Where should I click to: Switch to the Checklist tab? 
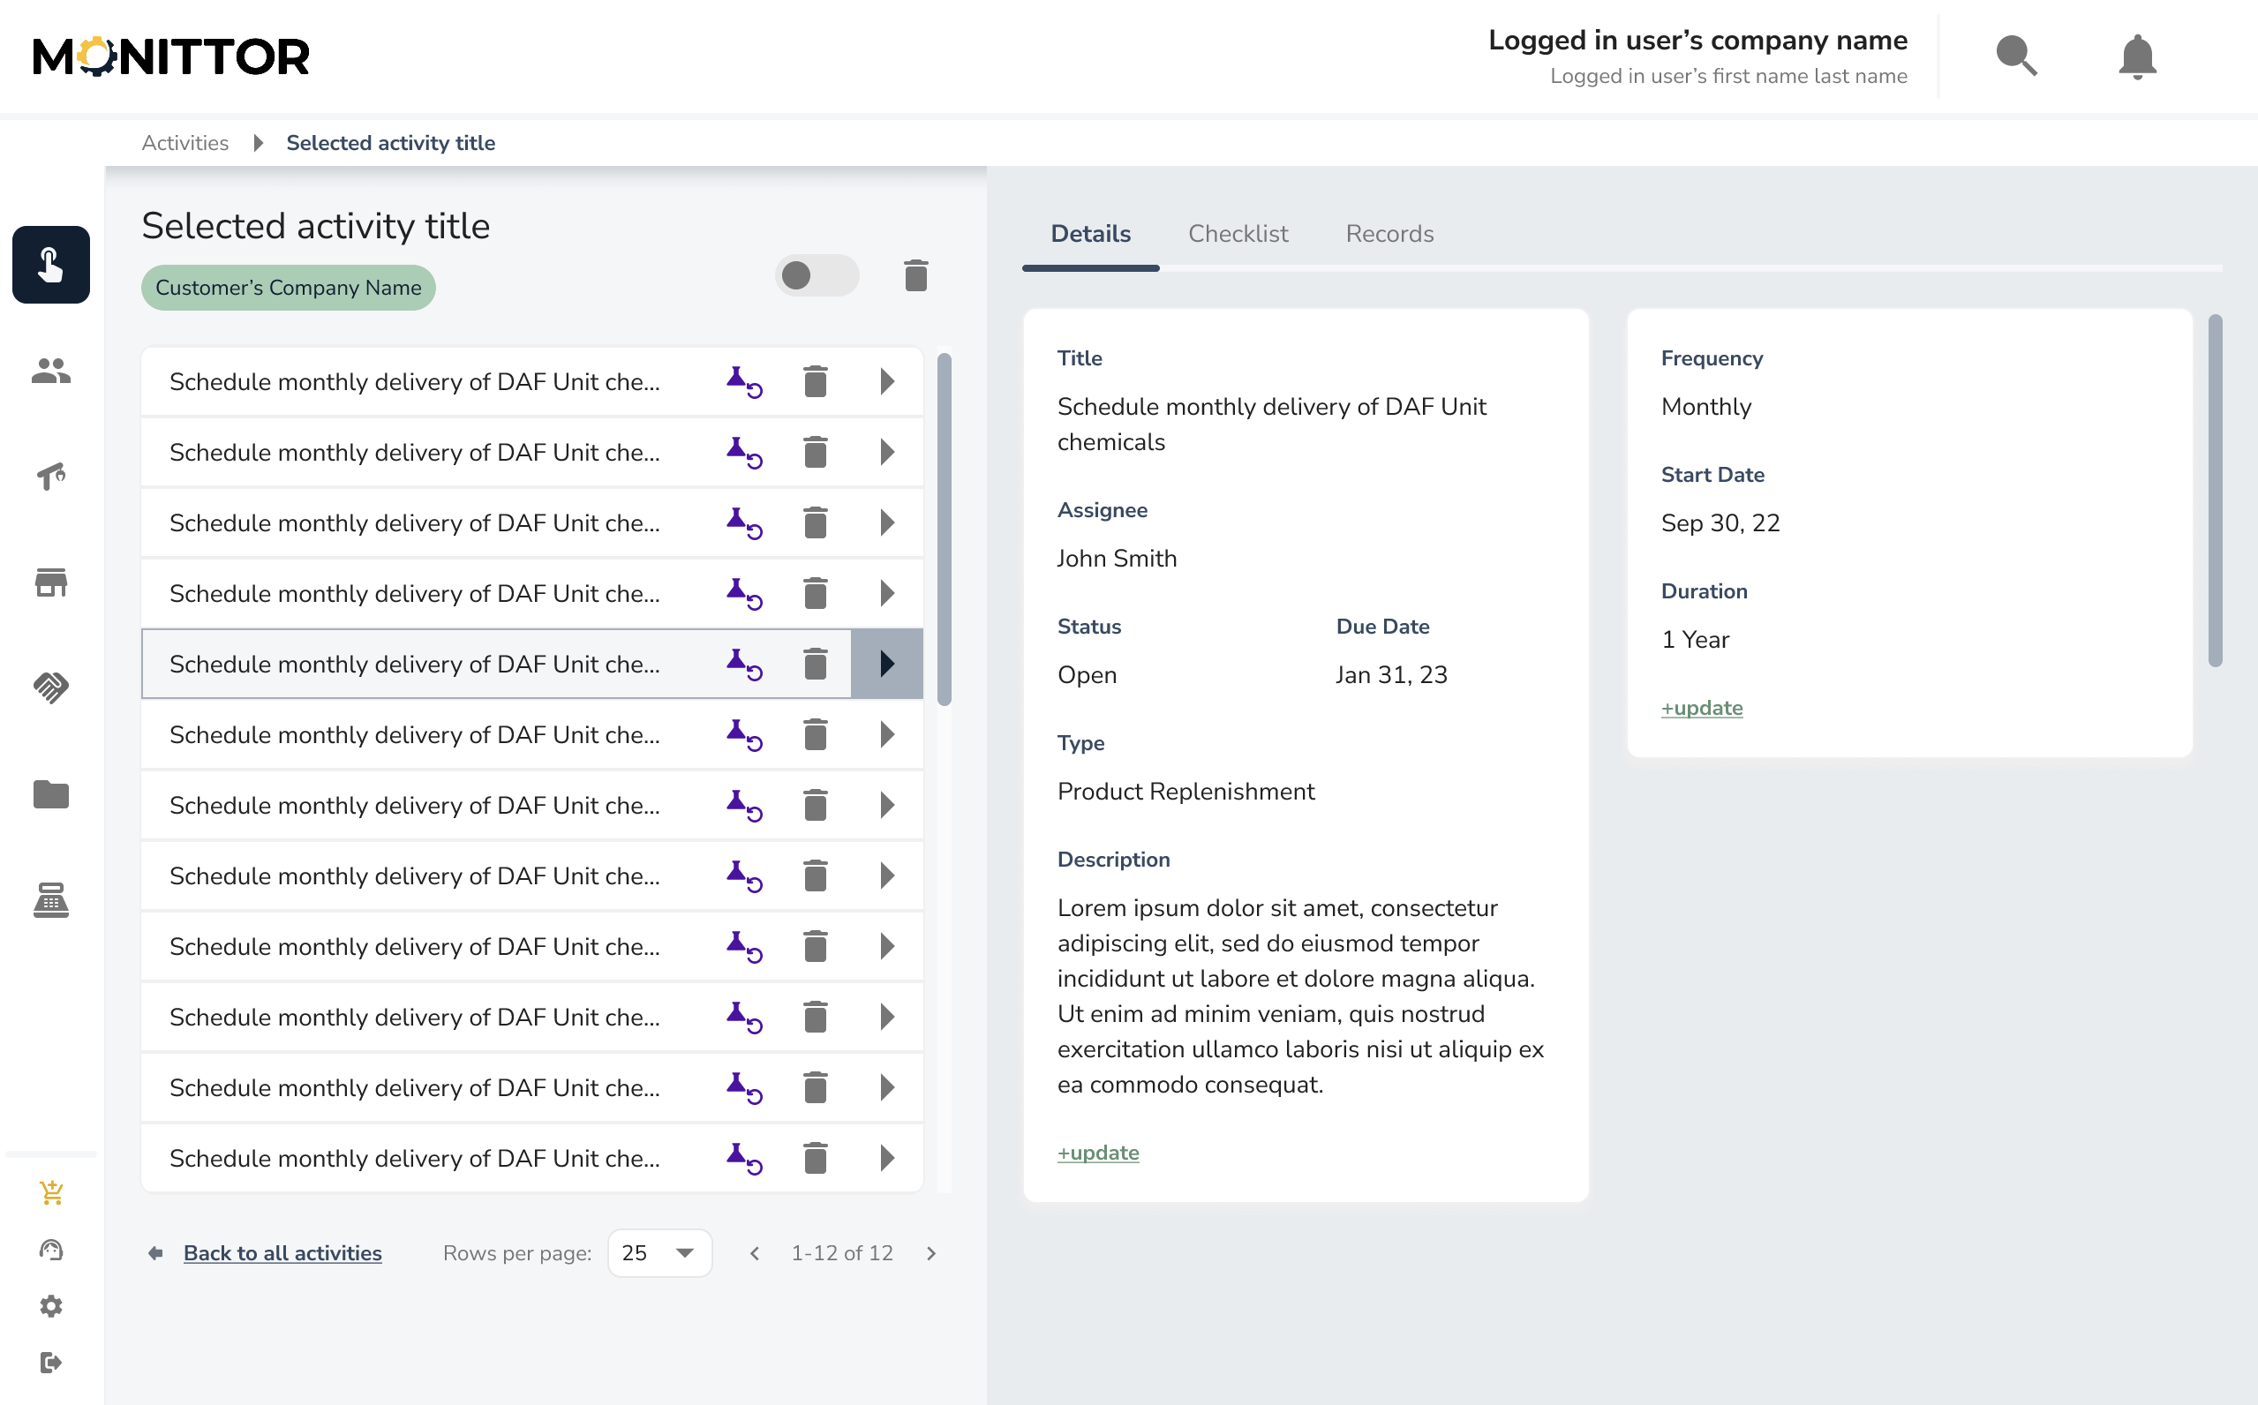click(1238, 233)
